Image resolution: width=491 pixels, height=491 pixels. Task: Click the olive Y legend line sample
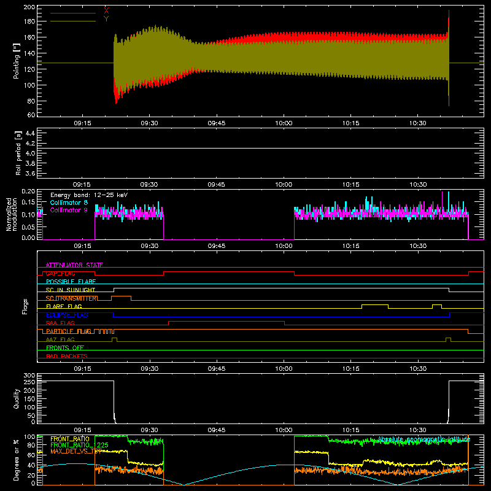pos(73,21)
